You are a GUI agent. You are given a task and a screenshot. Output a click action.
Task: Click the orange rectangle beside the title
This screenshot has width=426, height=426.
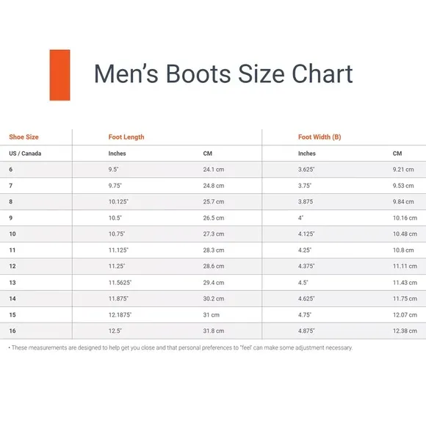tap(59, 75)
